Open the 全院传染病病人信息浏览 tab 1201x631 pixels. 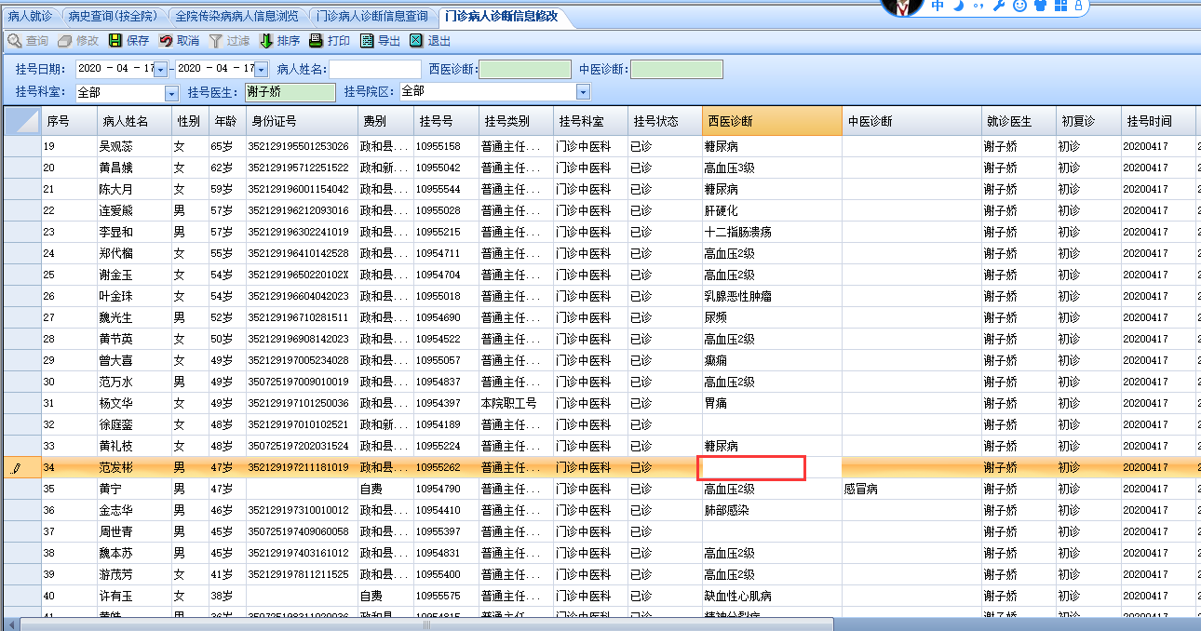236,16
